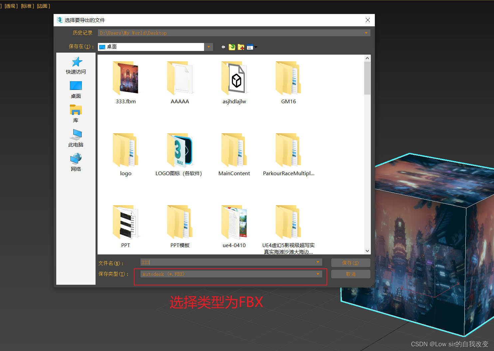Select Desktop (桌面) in the places sidebar
Screen dimensions: 494x351
(76, 90)
